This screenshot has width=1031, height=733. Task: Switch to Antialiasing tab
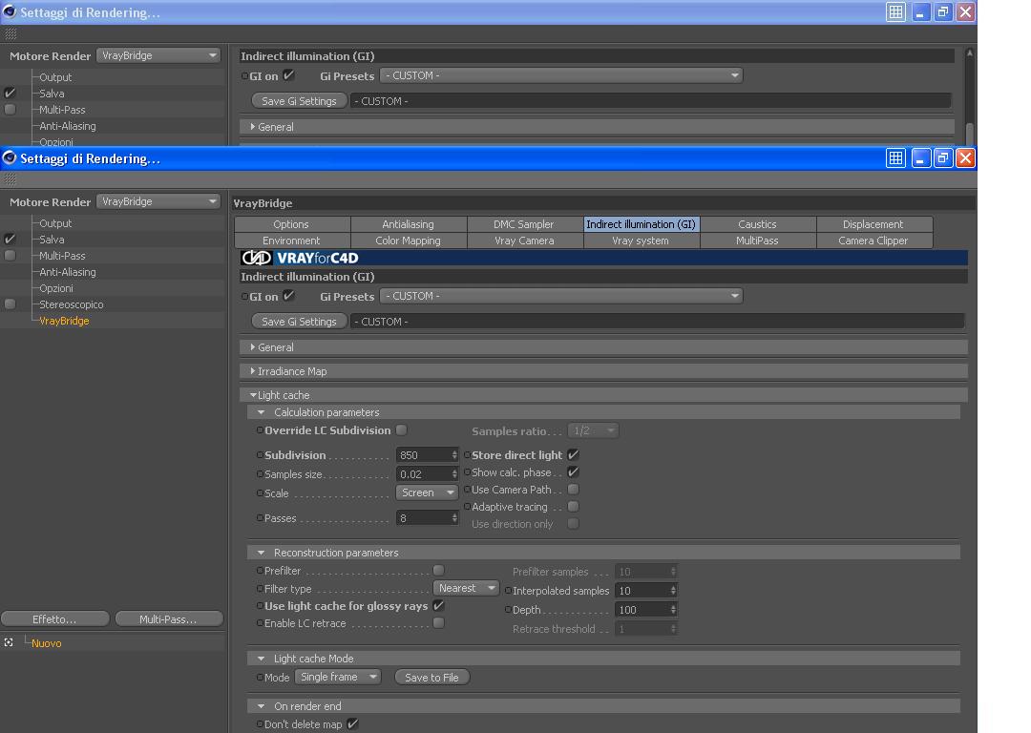pos(409,224)
